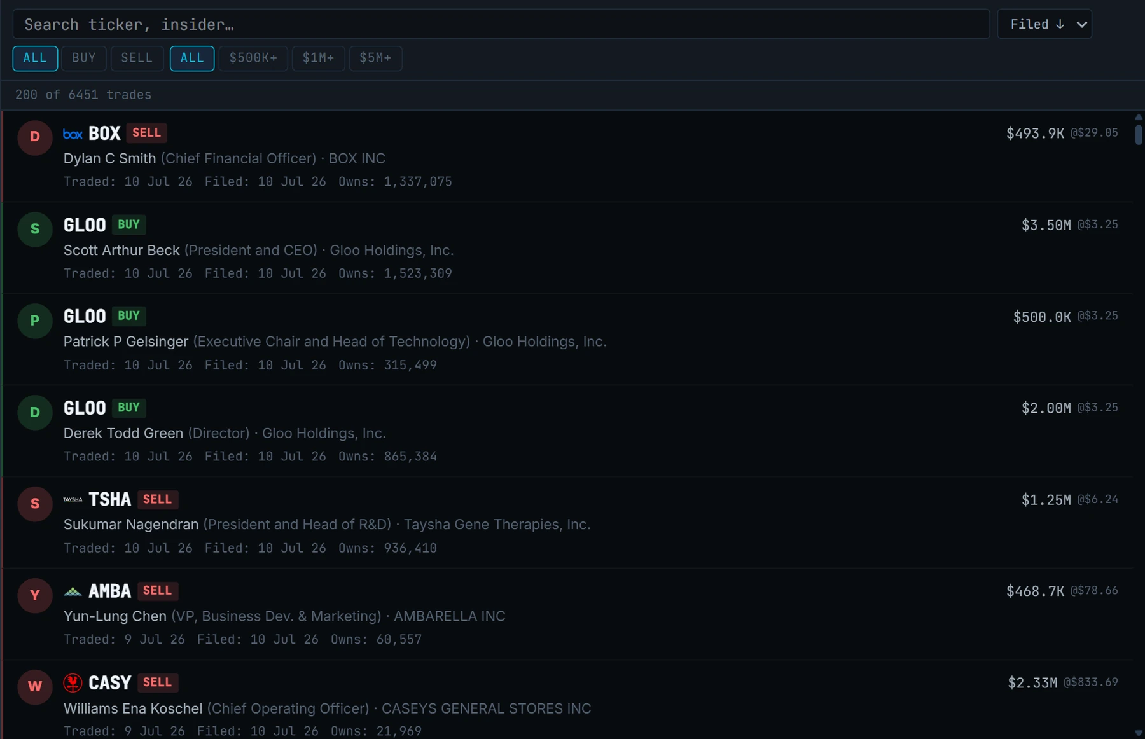Viewport: 1145px width, 739px height.
Task: Click Yun-Lung Chen's Y avatar
Action: (35, 595)
